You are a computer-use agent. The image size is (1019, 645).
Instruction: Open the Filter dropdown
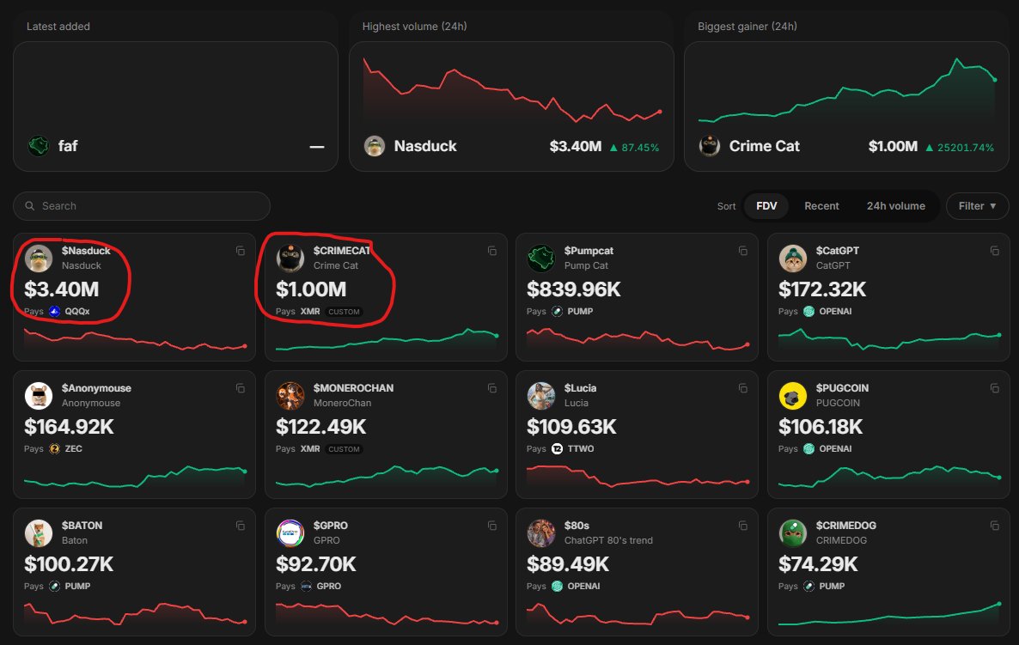tap(978, 206)
